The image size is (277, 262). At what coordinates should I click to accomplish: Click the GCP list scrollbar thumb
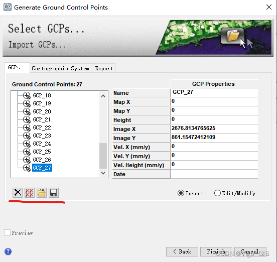click(103, 156)
